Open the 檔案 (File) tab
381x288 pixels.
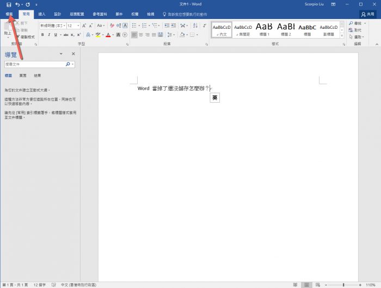pos(9,15)
